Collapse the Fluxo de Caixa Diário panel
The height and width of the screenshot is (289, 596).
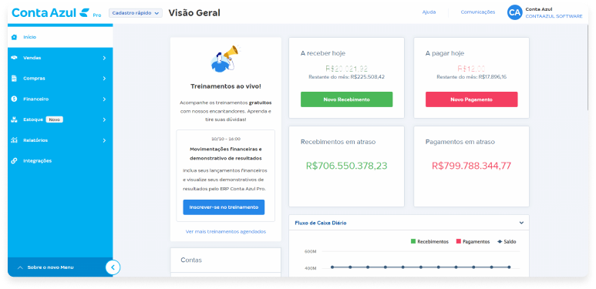[x=521, y=223]
